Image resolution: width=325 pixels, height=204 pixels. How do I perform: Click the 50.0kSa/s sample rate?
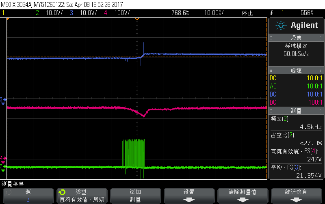(x=296, y=54)
